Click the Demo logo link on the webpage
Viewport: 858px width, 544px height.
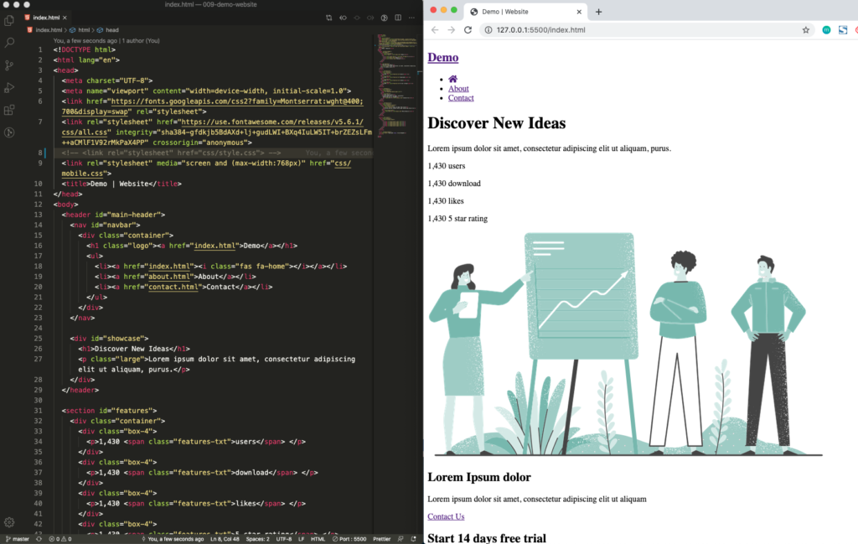tap(442, 58)
